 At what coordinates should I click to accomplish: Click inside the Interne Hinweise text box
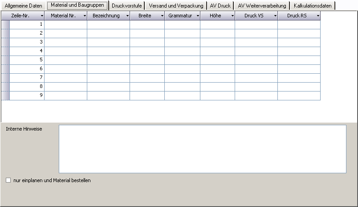click(x=202, y=149)
